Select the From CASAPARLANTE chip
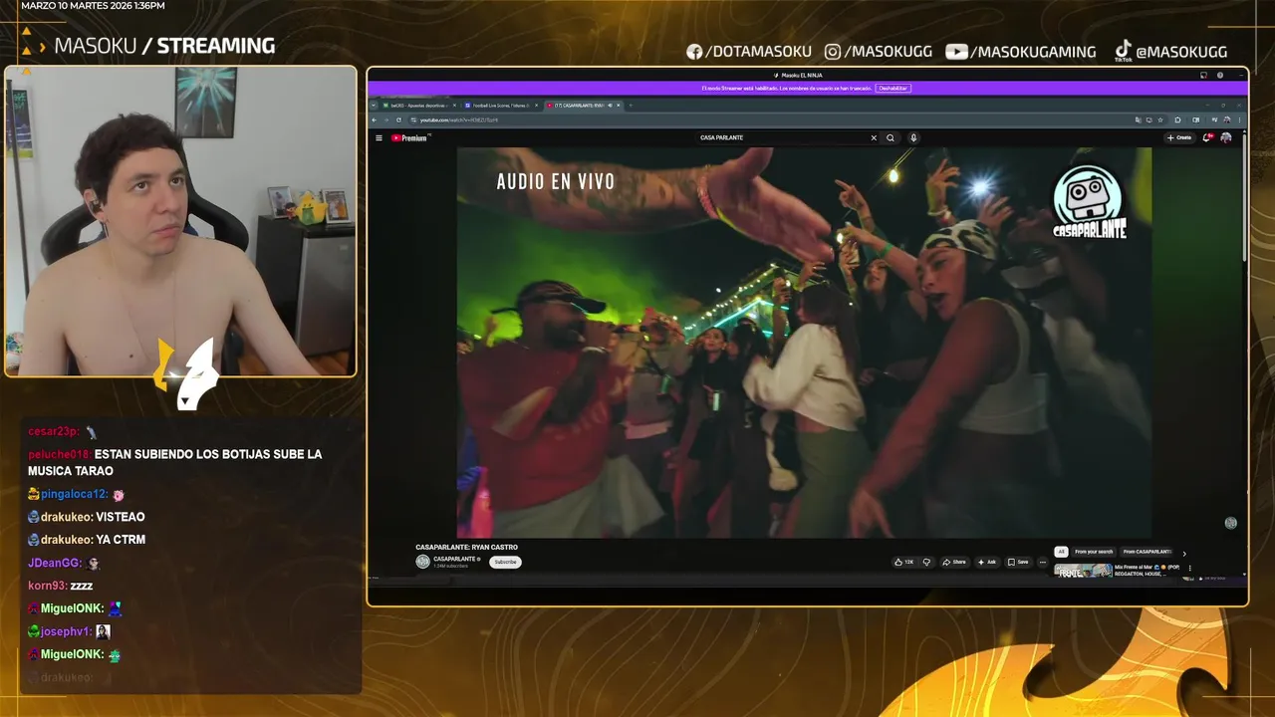Screen dimensions: 1275x717 [1147, 552]
